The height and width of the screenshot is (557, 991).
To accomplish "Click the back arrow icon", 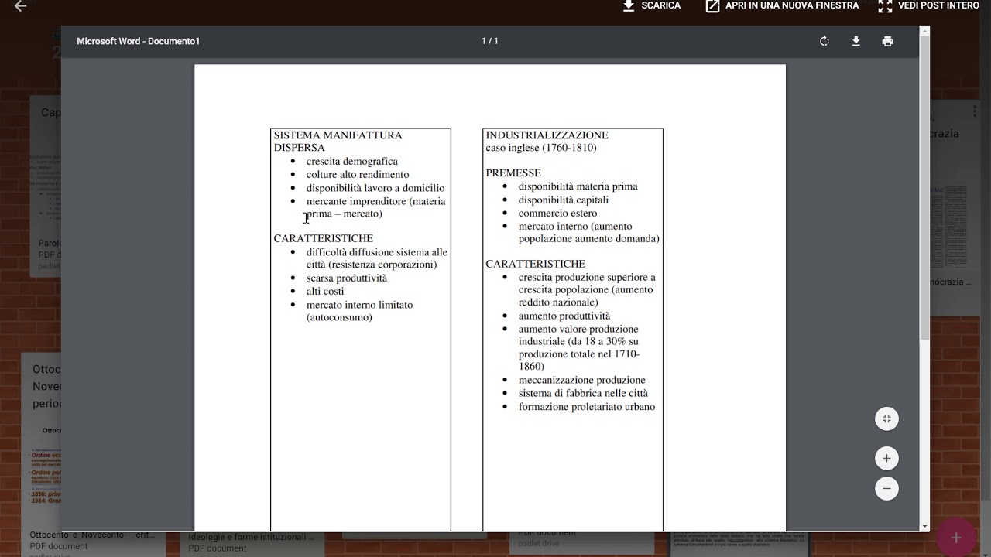I will [x=20, y=6].
